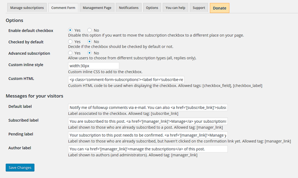
Task: Edit the Subscribed label field
Action: coord(148,121)
